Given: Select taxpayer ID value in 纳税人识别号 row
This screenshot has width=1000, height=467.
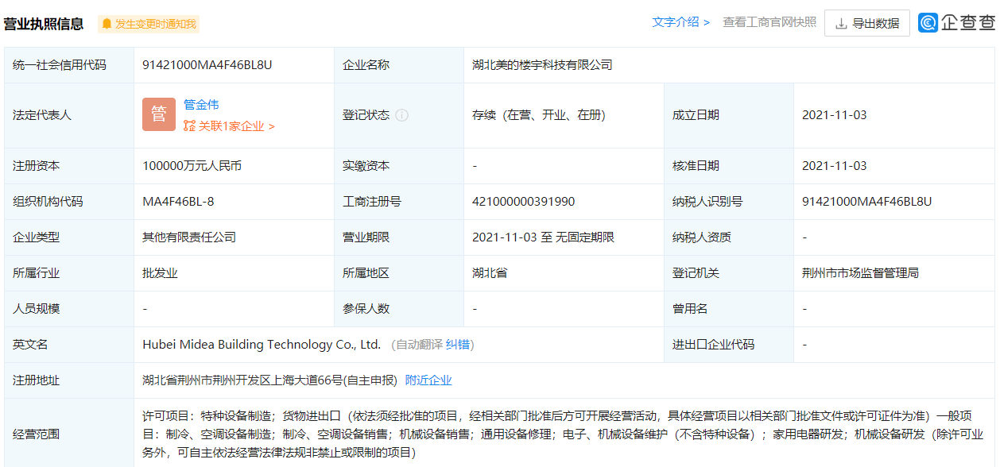Looking at the screenshot, I should (867, 202).
